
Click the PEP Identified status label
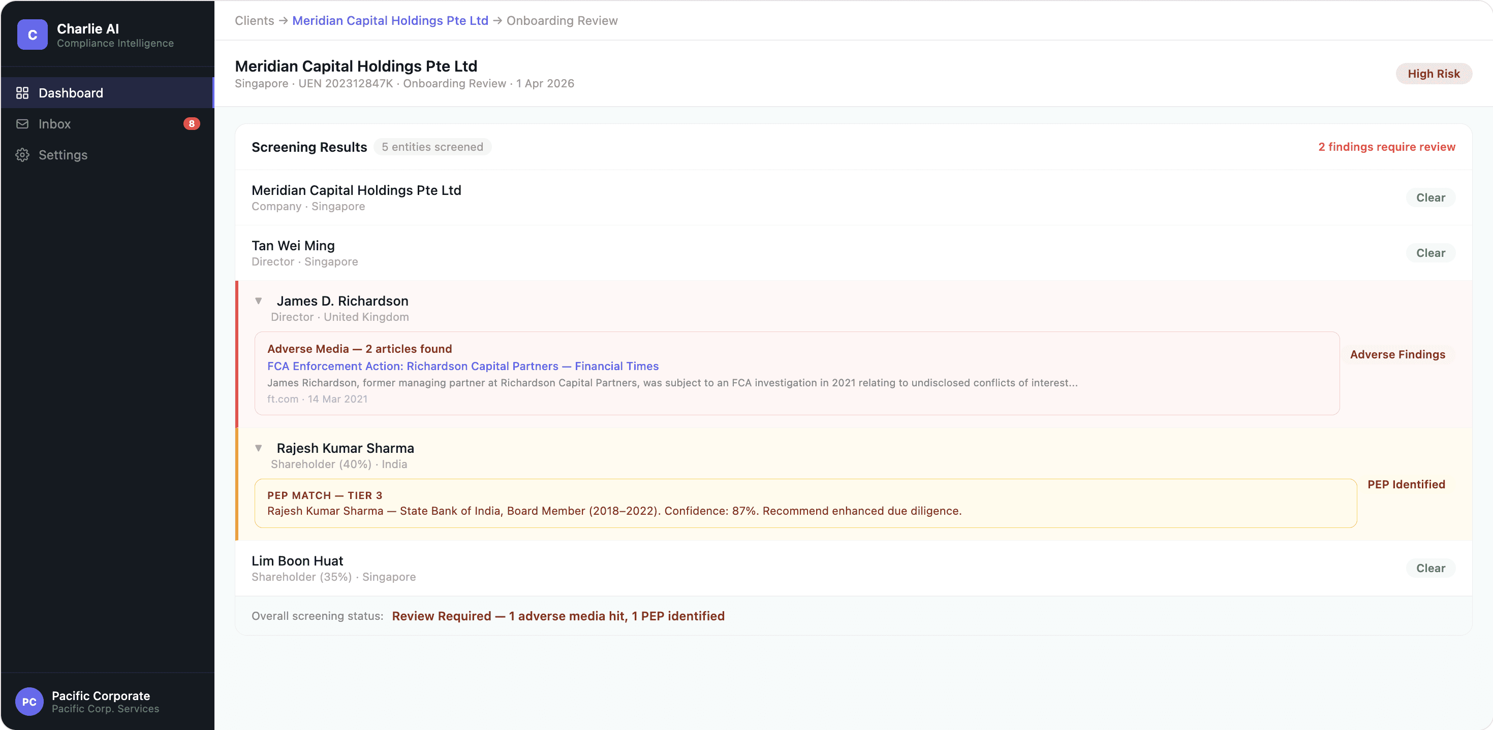coord(1406,484)
